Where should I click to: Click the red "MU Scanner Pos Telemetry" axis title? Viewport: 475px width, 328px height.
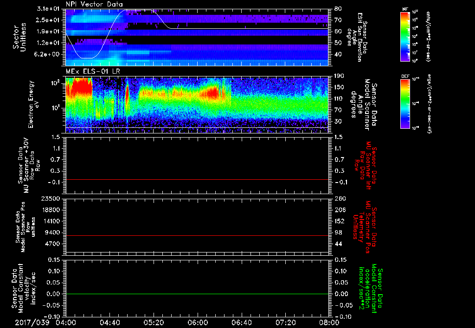pyautogui.click(x=365, y=227)
